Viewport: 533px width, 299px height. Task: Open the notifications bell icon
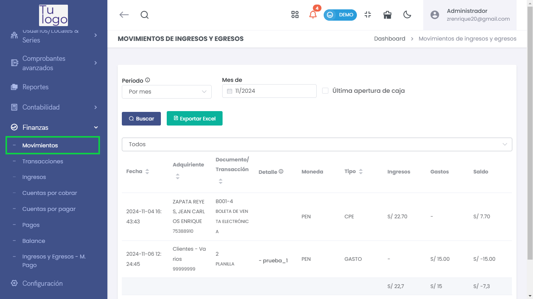coord(313,15)
